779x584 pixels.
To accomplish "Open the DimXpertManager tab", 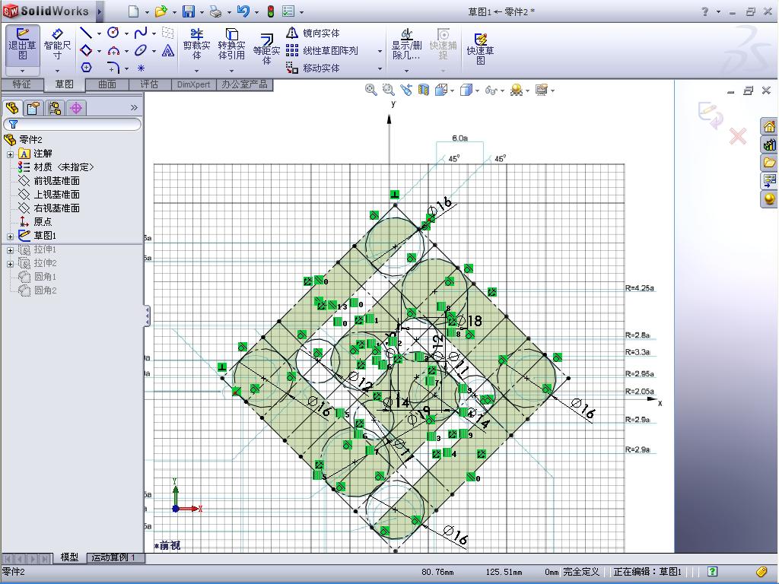I will [x=76, y=107].
